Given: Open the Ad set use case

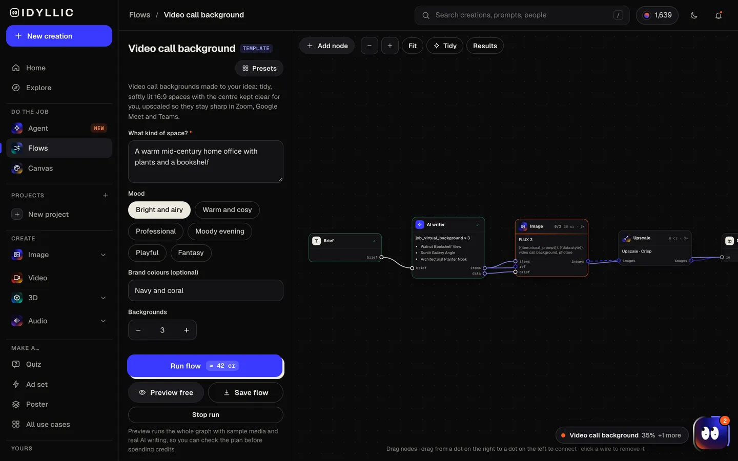Looking at the screenshot, I should [x=59, y=384].
